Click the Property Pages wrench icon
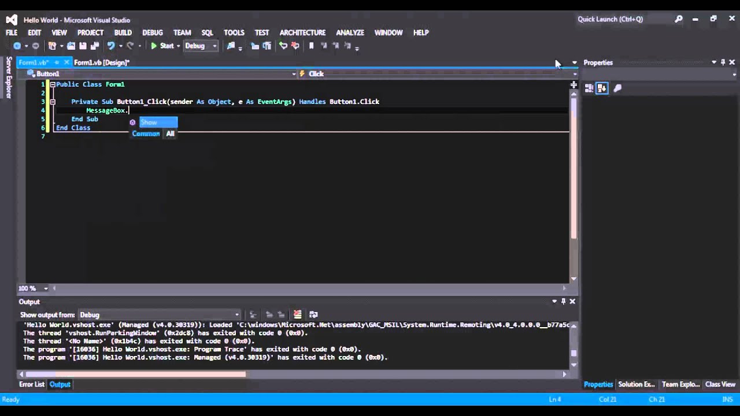 click(x=617, y=88)
